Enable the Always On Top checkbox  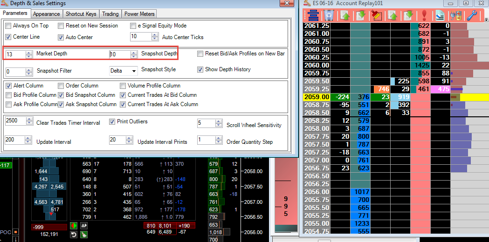tap(8, 26)
